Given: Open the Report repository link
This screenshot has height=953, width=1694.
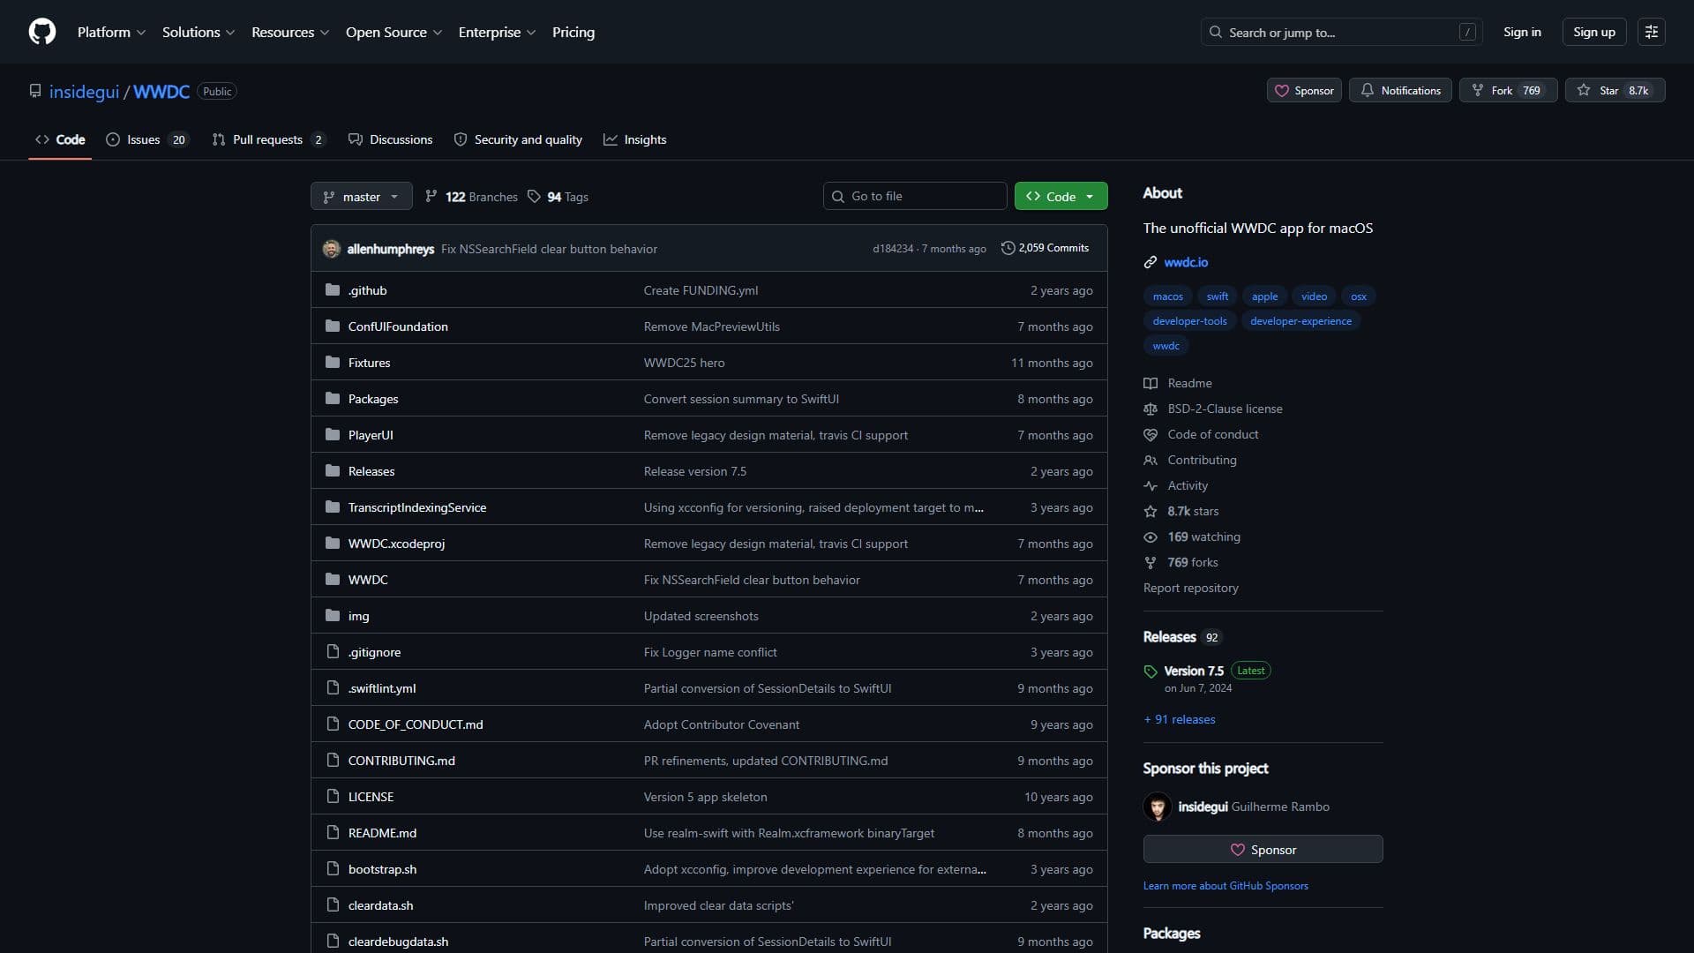Looking at the screenshot, I should [1190, 588].
